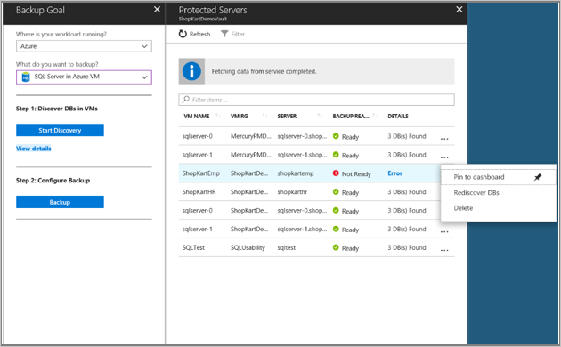Click the SQLUsability resource group cell
The height and width of the screenshot is (347, 561).
pyautogui.click(x=248, y=247)
